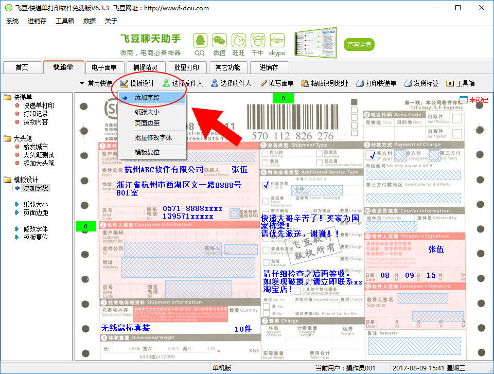Select the sender address field 浙江省杭州市西湖区

(179, 189)
